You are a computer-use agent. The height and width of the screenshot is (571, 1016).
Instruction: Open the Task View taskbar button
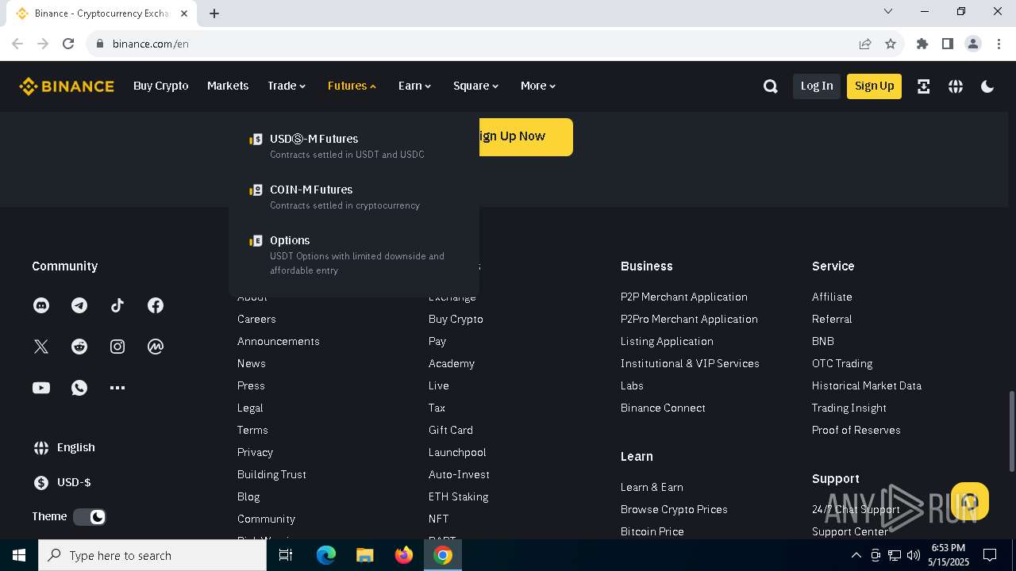click(x=286, y=555)
